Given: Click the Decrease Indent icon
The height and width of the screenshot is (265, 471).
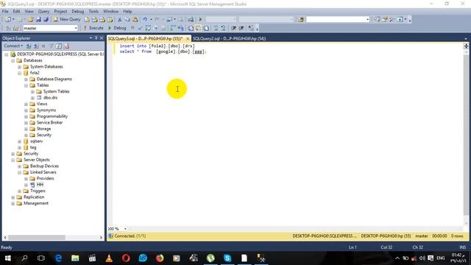Looking at the screenshot, I should 233,28.
